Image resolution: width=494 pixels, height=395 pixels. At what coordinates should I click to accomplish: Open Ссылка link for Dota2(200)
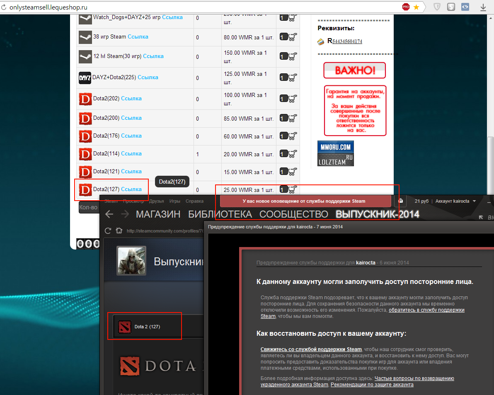[x=131, y=118]
